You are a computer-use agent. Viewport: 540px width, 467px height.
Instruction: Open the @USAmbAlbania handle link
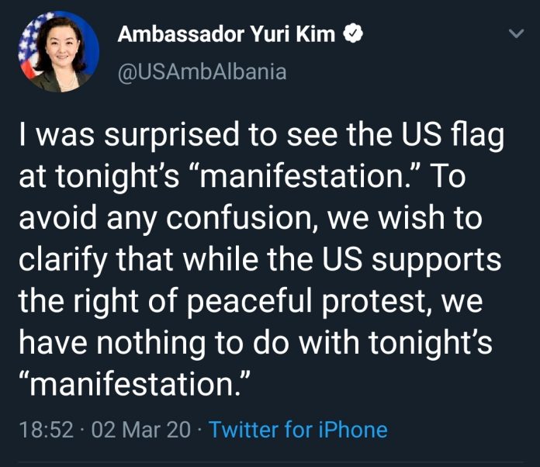point(202,72)
